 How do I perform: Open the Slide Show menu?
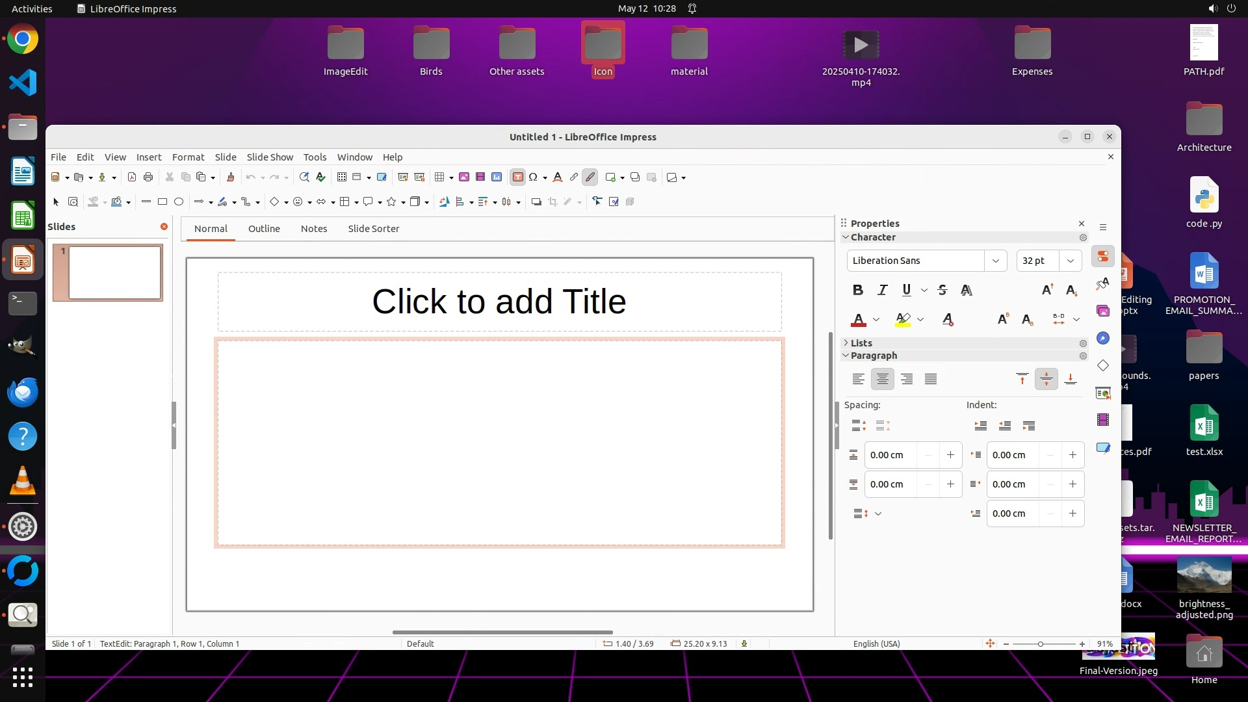pos(270,157)
